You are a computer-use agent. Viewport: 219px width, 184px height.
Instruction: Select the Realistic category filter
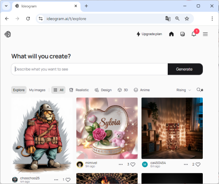[79, 90]
